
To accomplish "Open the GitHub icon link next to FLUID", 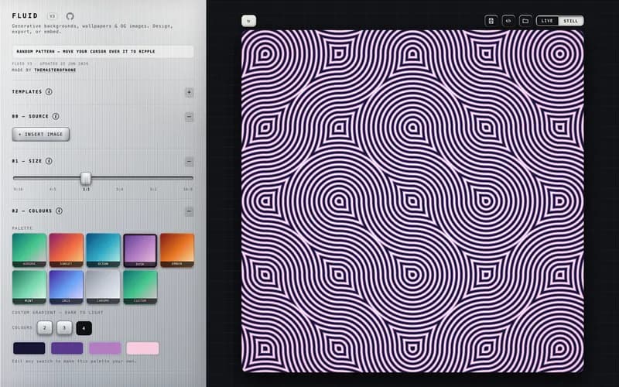I will tap(70, 16).
